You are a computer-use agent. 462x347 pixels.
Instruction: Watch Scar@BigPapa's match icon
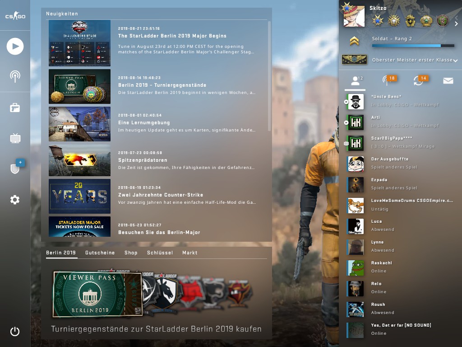click(346, 143)
